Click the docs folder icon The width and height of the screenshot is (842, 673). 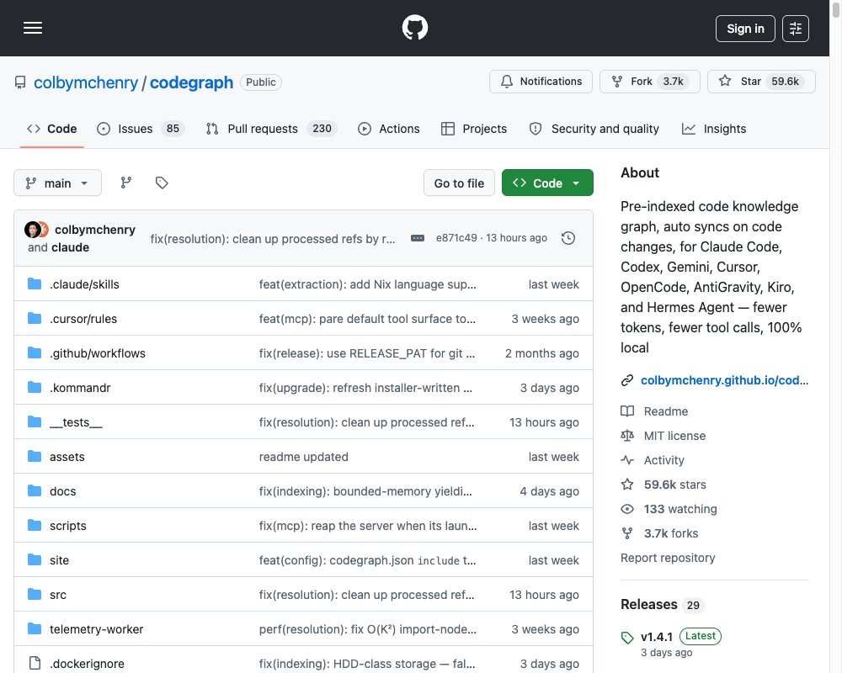coord(35,490)
